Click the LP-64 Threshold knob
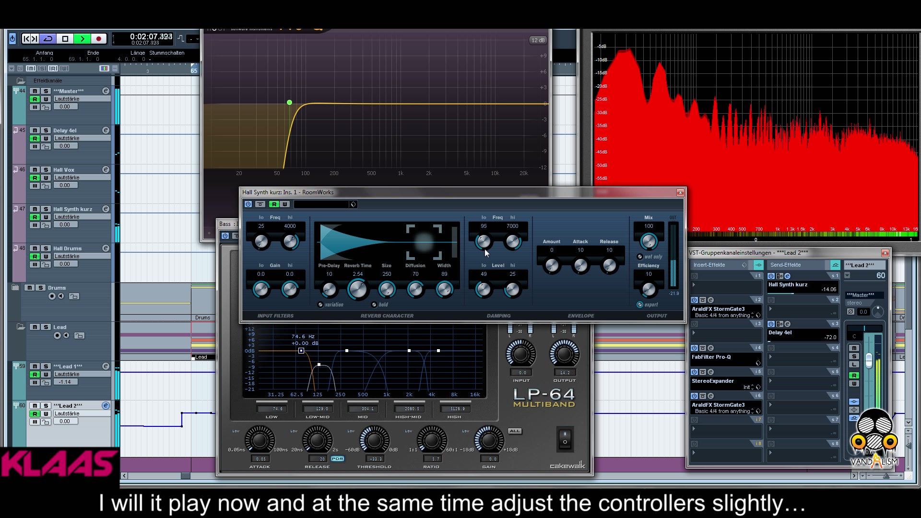The height and width of the screenshot is (518, 921). pos(375,440)
